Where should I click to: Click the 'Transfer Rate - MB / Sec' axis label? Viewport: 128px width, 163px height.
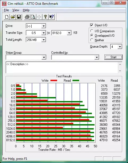click(54, 150)
